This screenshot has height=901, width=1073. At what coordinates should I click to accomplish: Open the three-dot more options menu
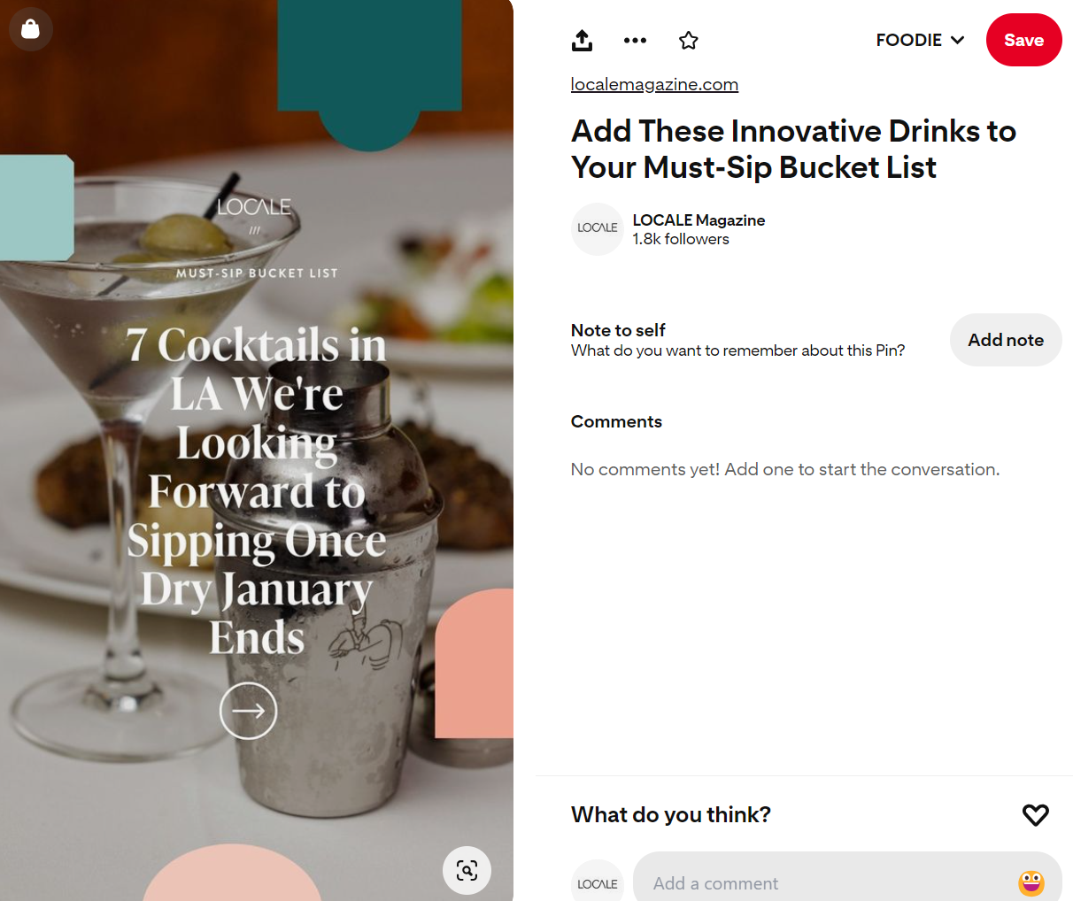click(x=635, y=40)
